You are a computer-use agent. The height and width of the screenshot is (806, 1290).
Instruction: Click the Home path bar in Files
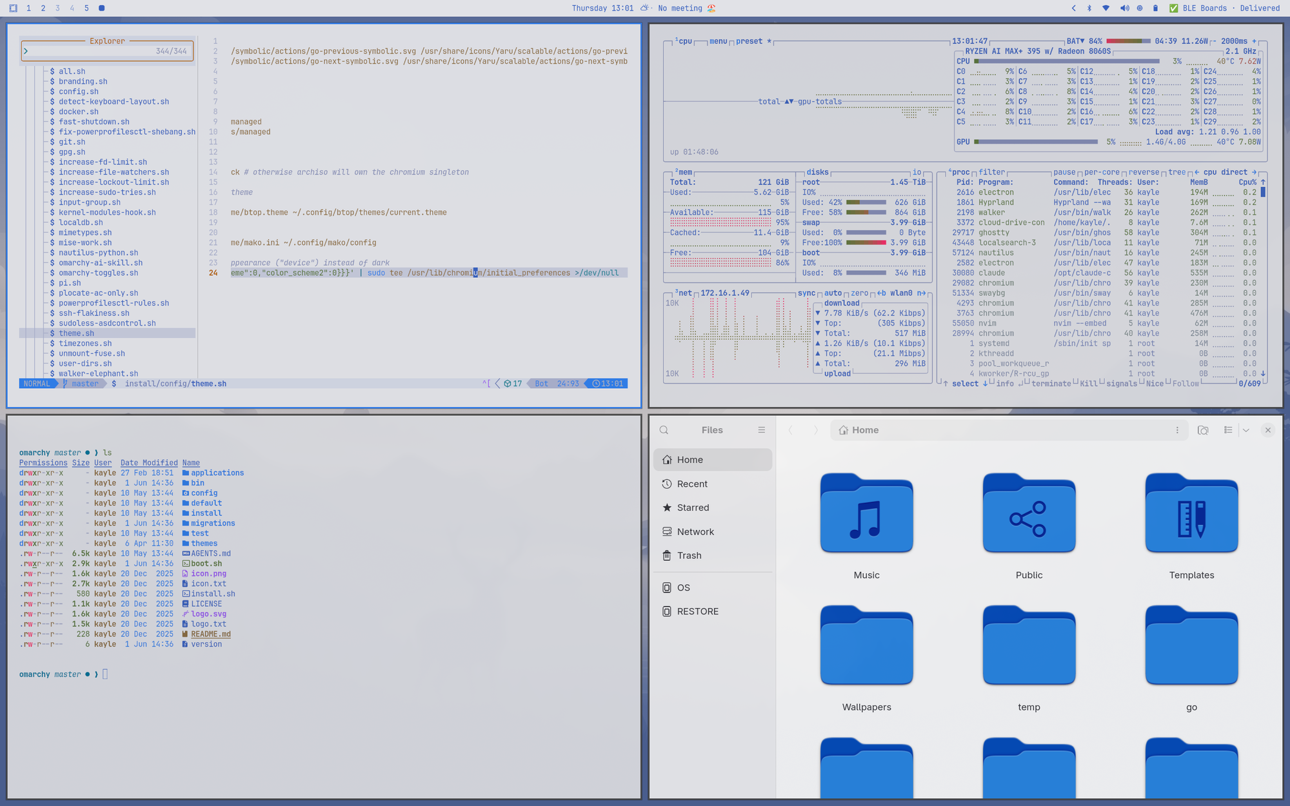pos(1009,430)
